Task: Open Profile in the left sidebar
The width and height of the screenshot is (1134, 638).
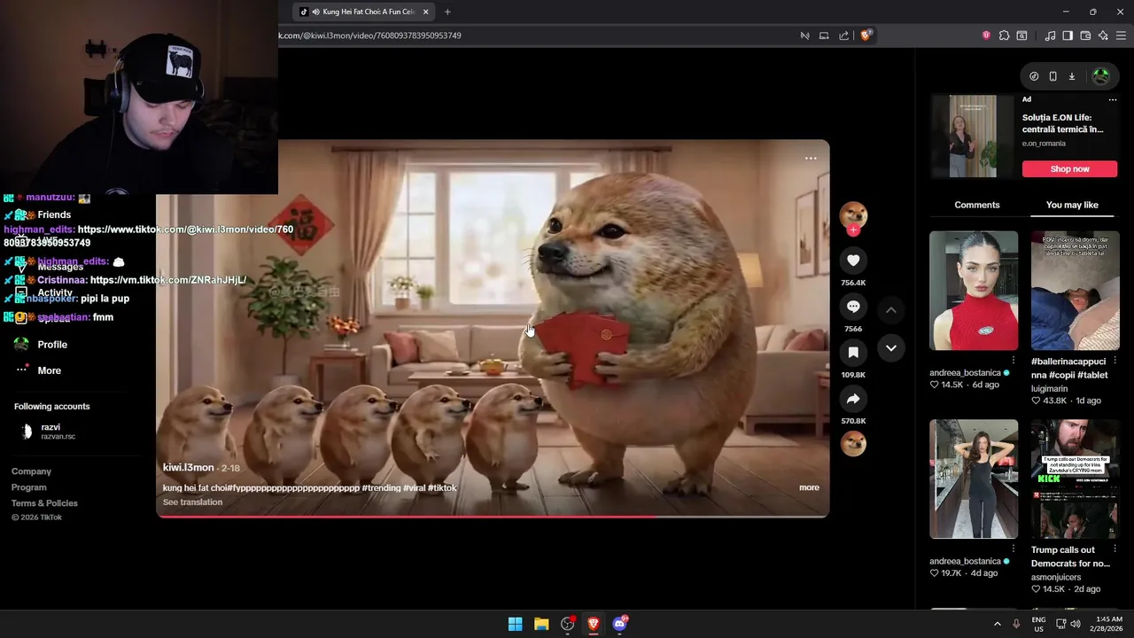Action: [52, 345]
